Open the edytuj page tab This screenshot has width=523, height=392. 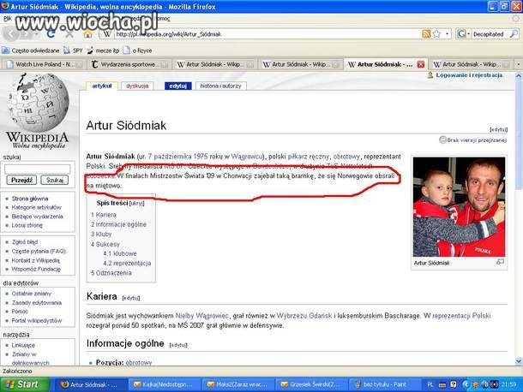tap(178, 86)
